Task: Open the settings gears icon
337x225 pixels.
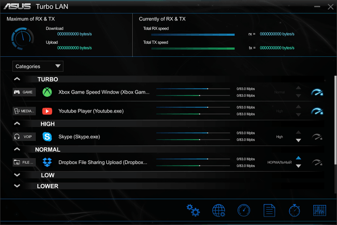Action: 193,210
